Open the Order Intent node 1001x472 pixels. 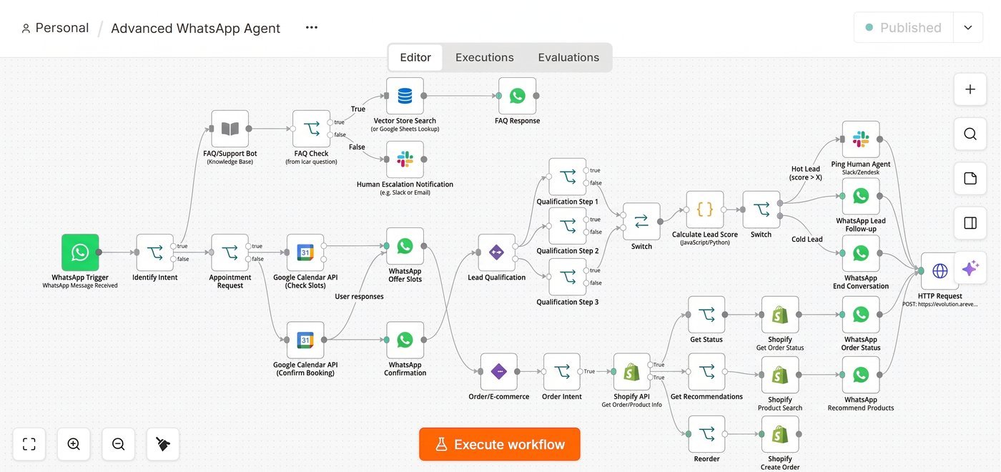562,372
